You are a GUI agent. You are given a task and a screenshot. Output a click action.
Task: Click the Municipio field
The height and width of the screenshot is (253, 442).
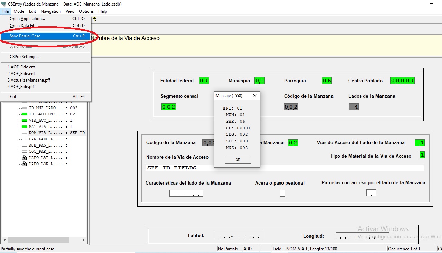pyautogui.click(x=259, y=81)
